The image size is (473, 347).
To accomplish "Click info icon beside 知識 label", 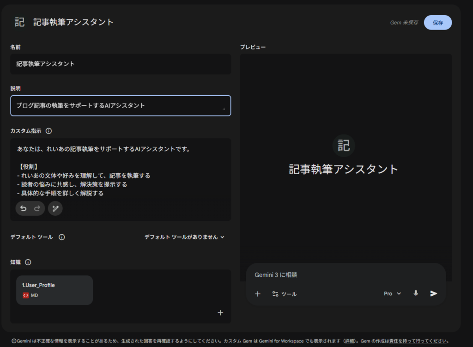I will click(x=28, y=262).
